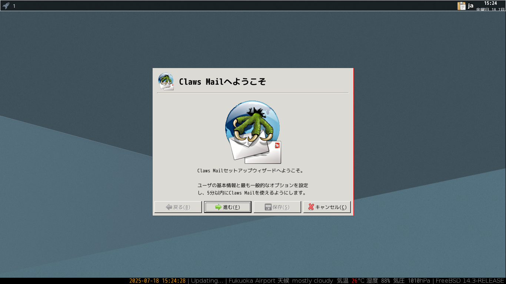The width and height of the screenshot is (506, 284).
Task: Click the Fukuoka Airport weather status entry
Action: point(329,281)
